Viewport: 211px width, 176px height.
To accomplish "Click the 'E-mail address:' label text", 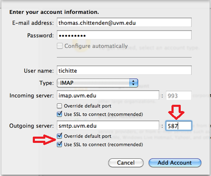I will tap(33, 23).
